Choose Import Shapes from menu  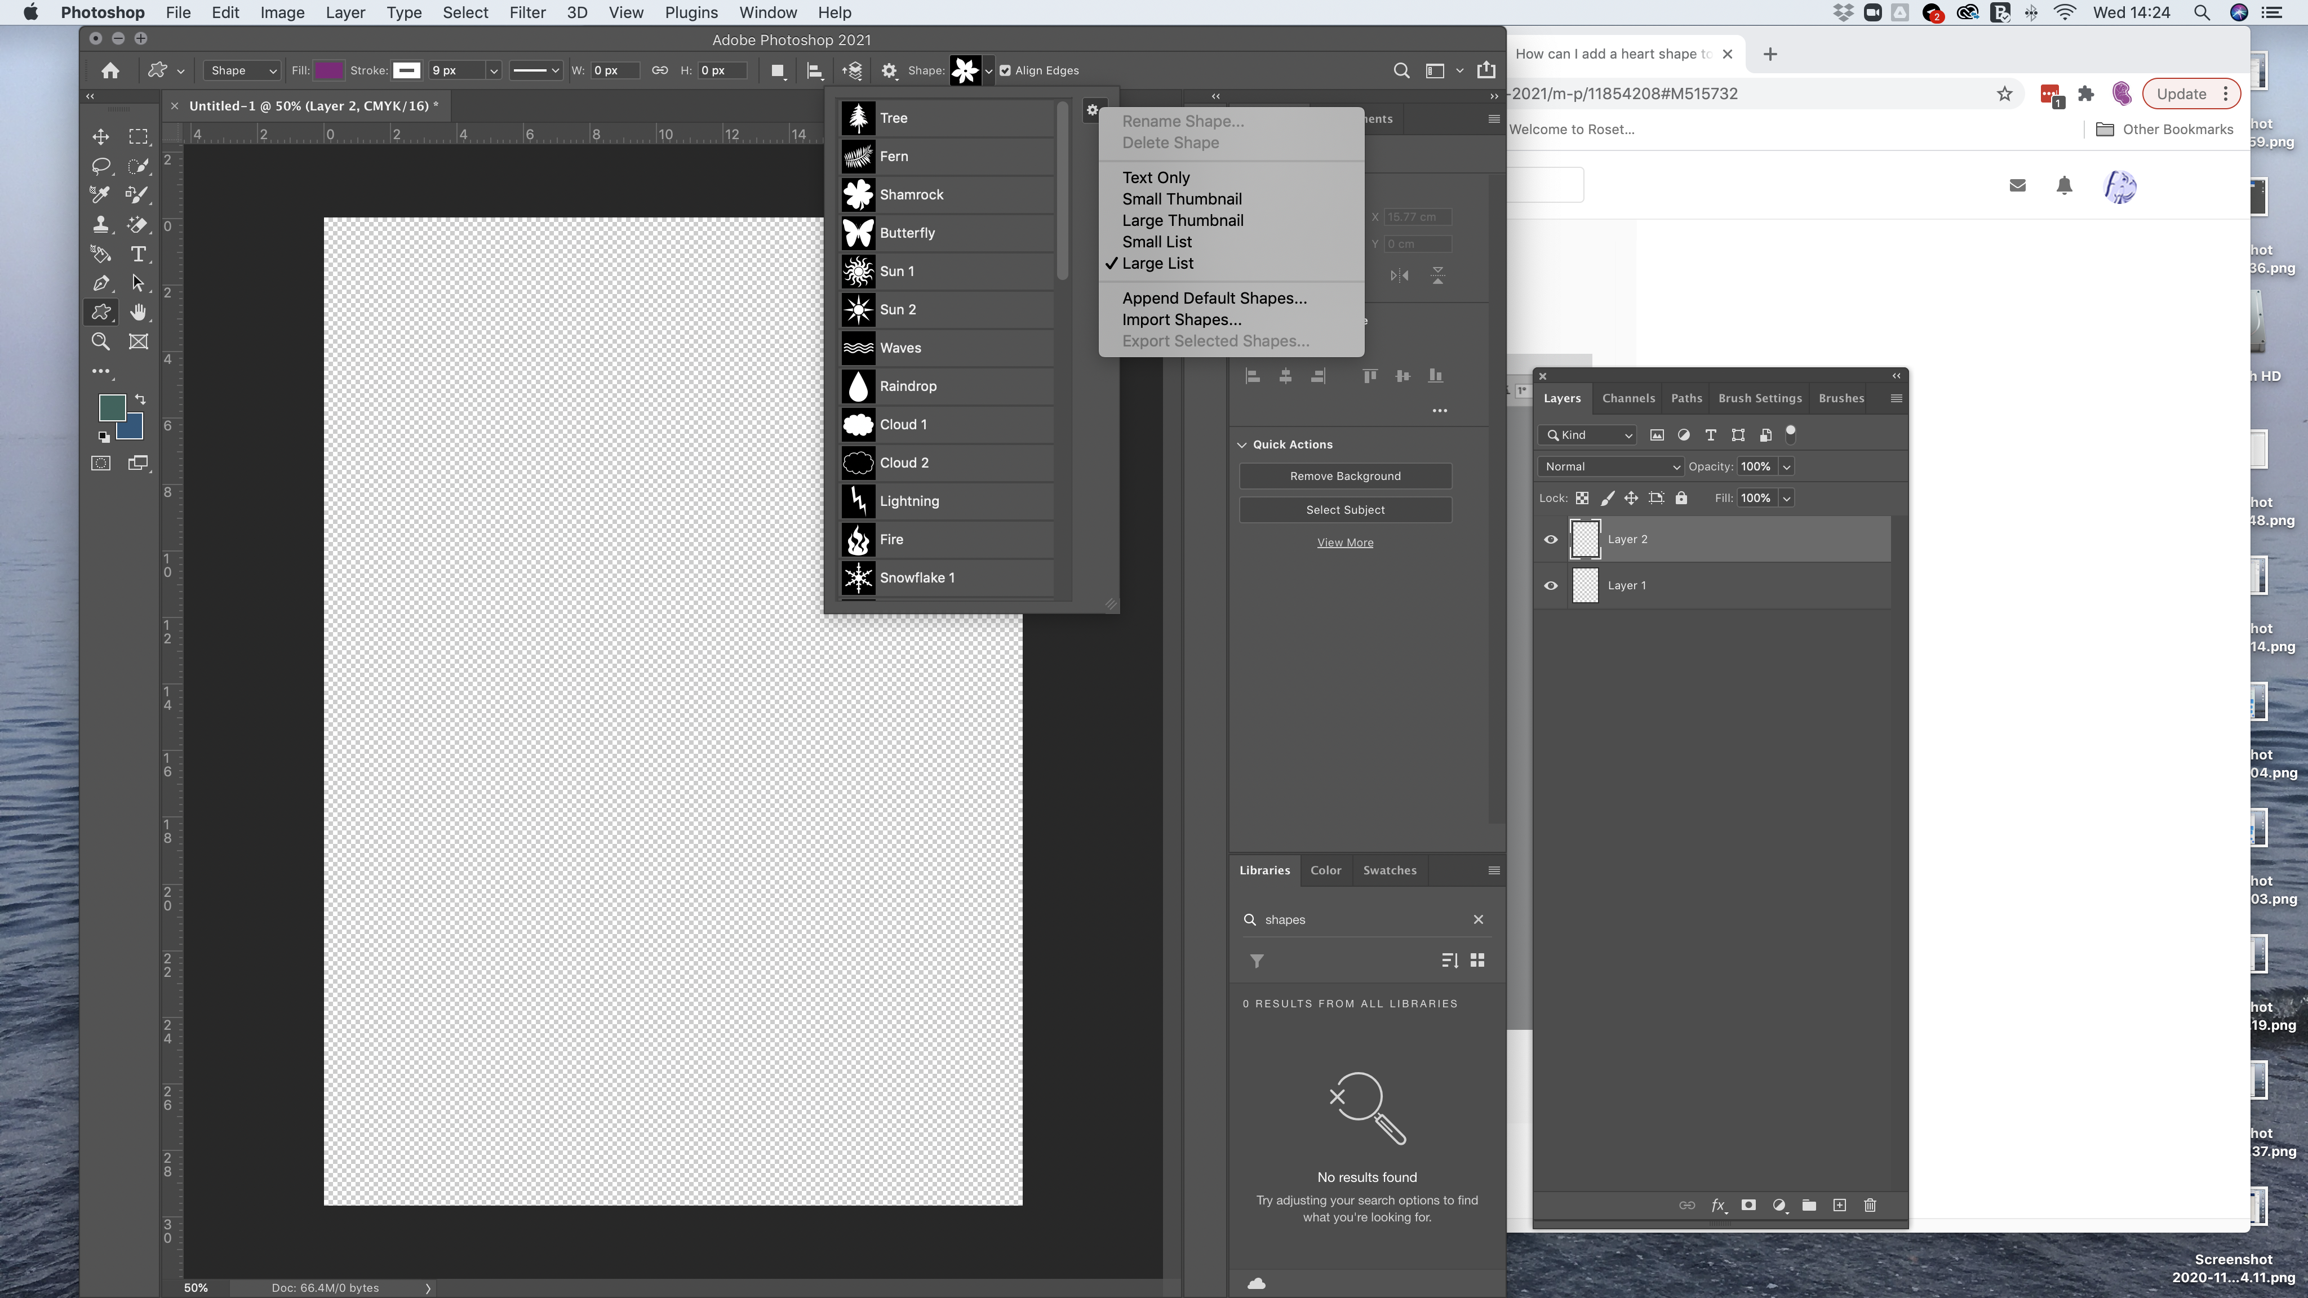[x=1181, y=320]
